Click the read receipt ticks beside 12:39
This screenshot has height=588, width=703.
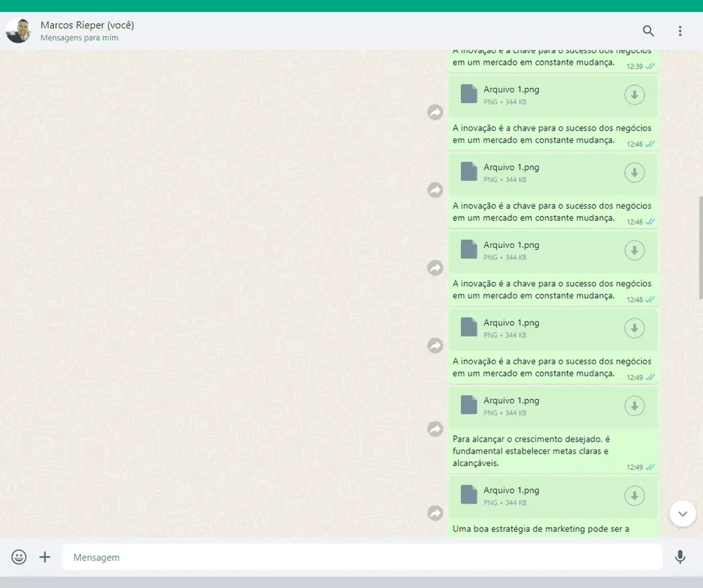point(650,66)
